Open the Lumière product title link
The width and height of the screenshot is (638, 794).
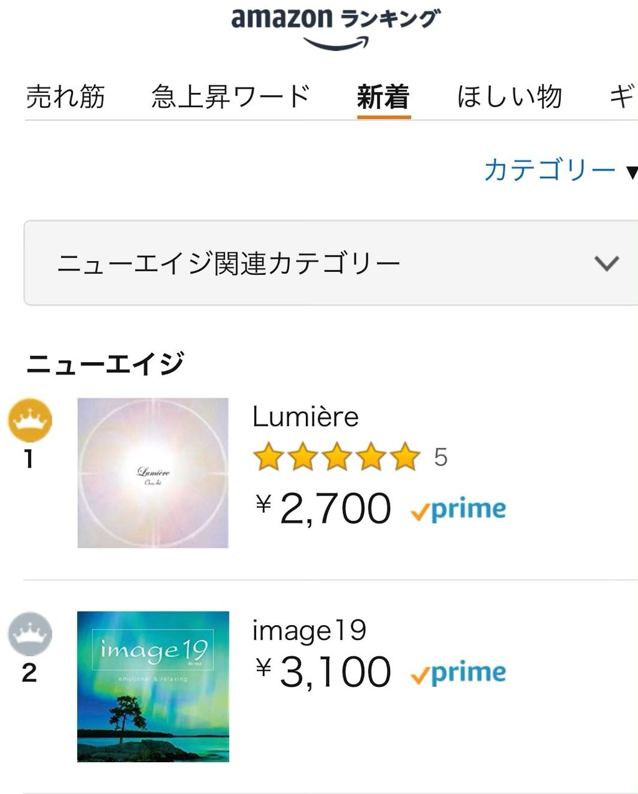[x=305, y=416]
